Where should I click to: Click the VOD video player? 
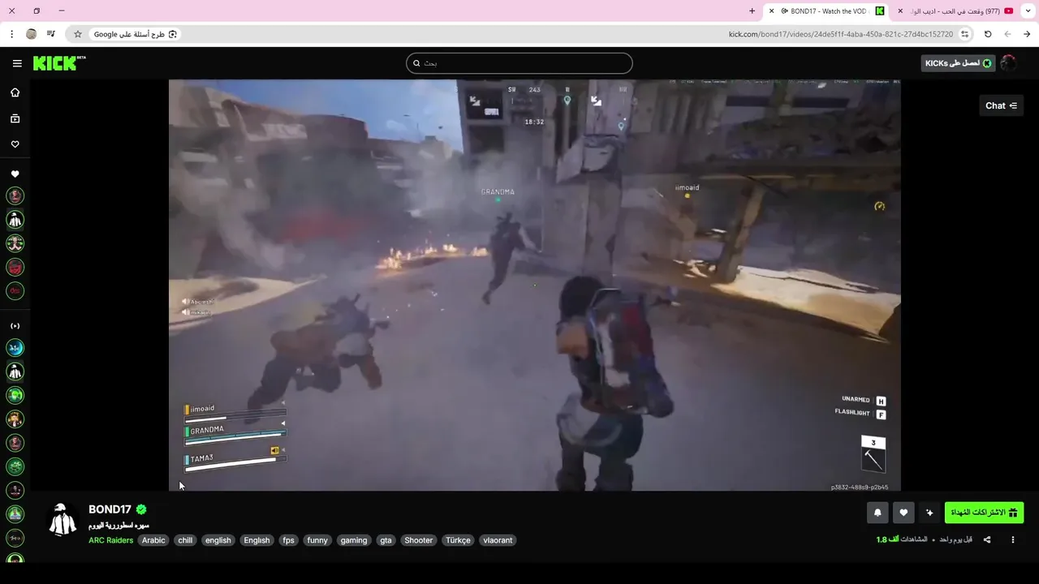tap(535, 286)
